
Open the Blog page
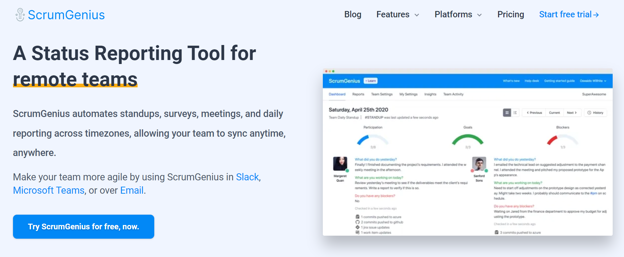353,14
